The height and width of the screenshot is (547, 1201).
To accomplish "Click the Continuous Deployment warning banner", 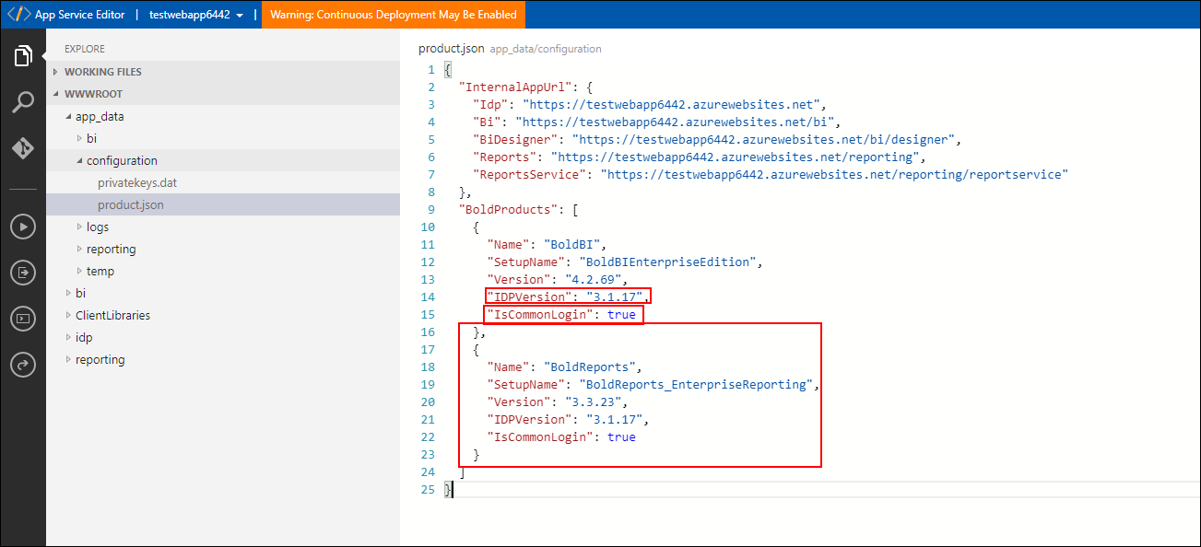I will pos(393,15).
